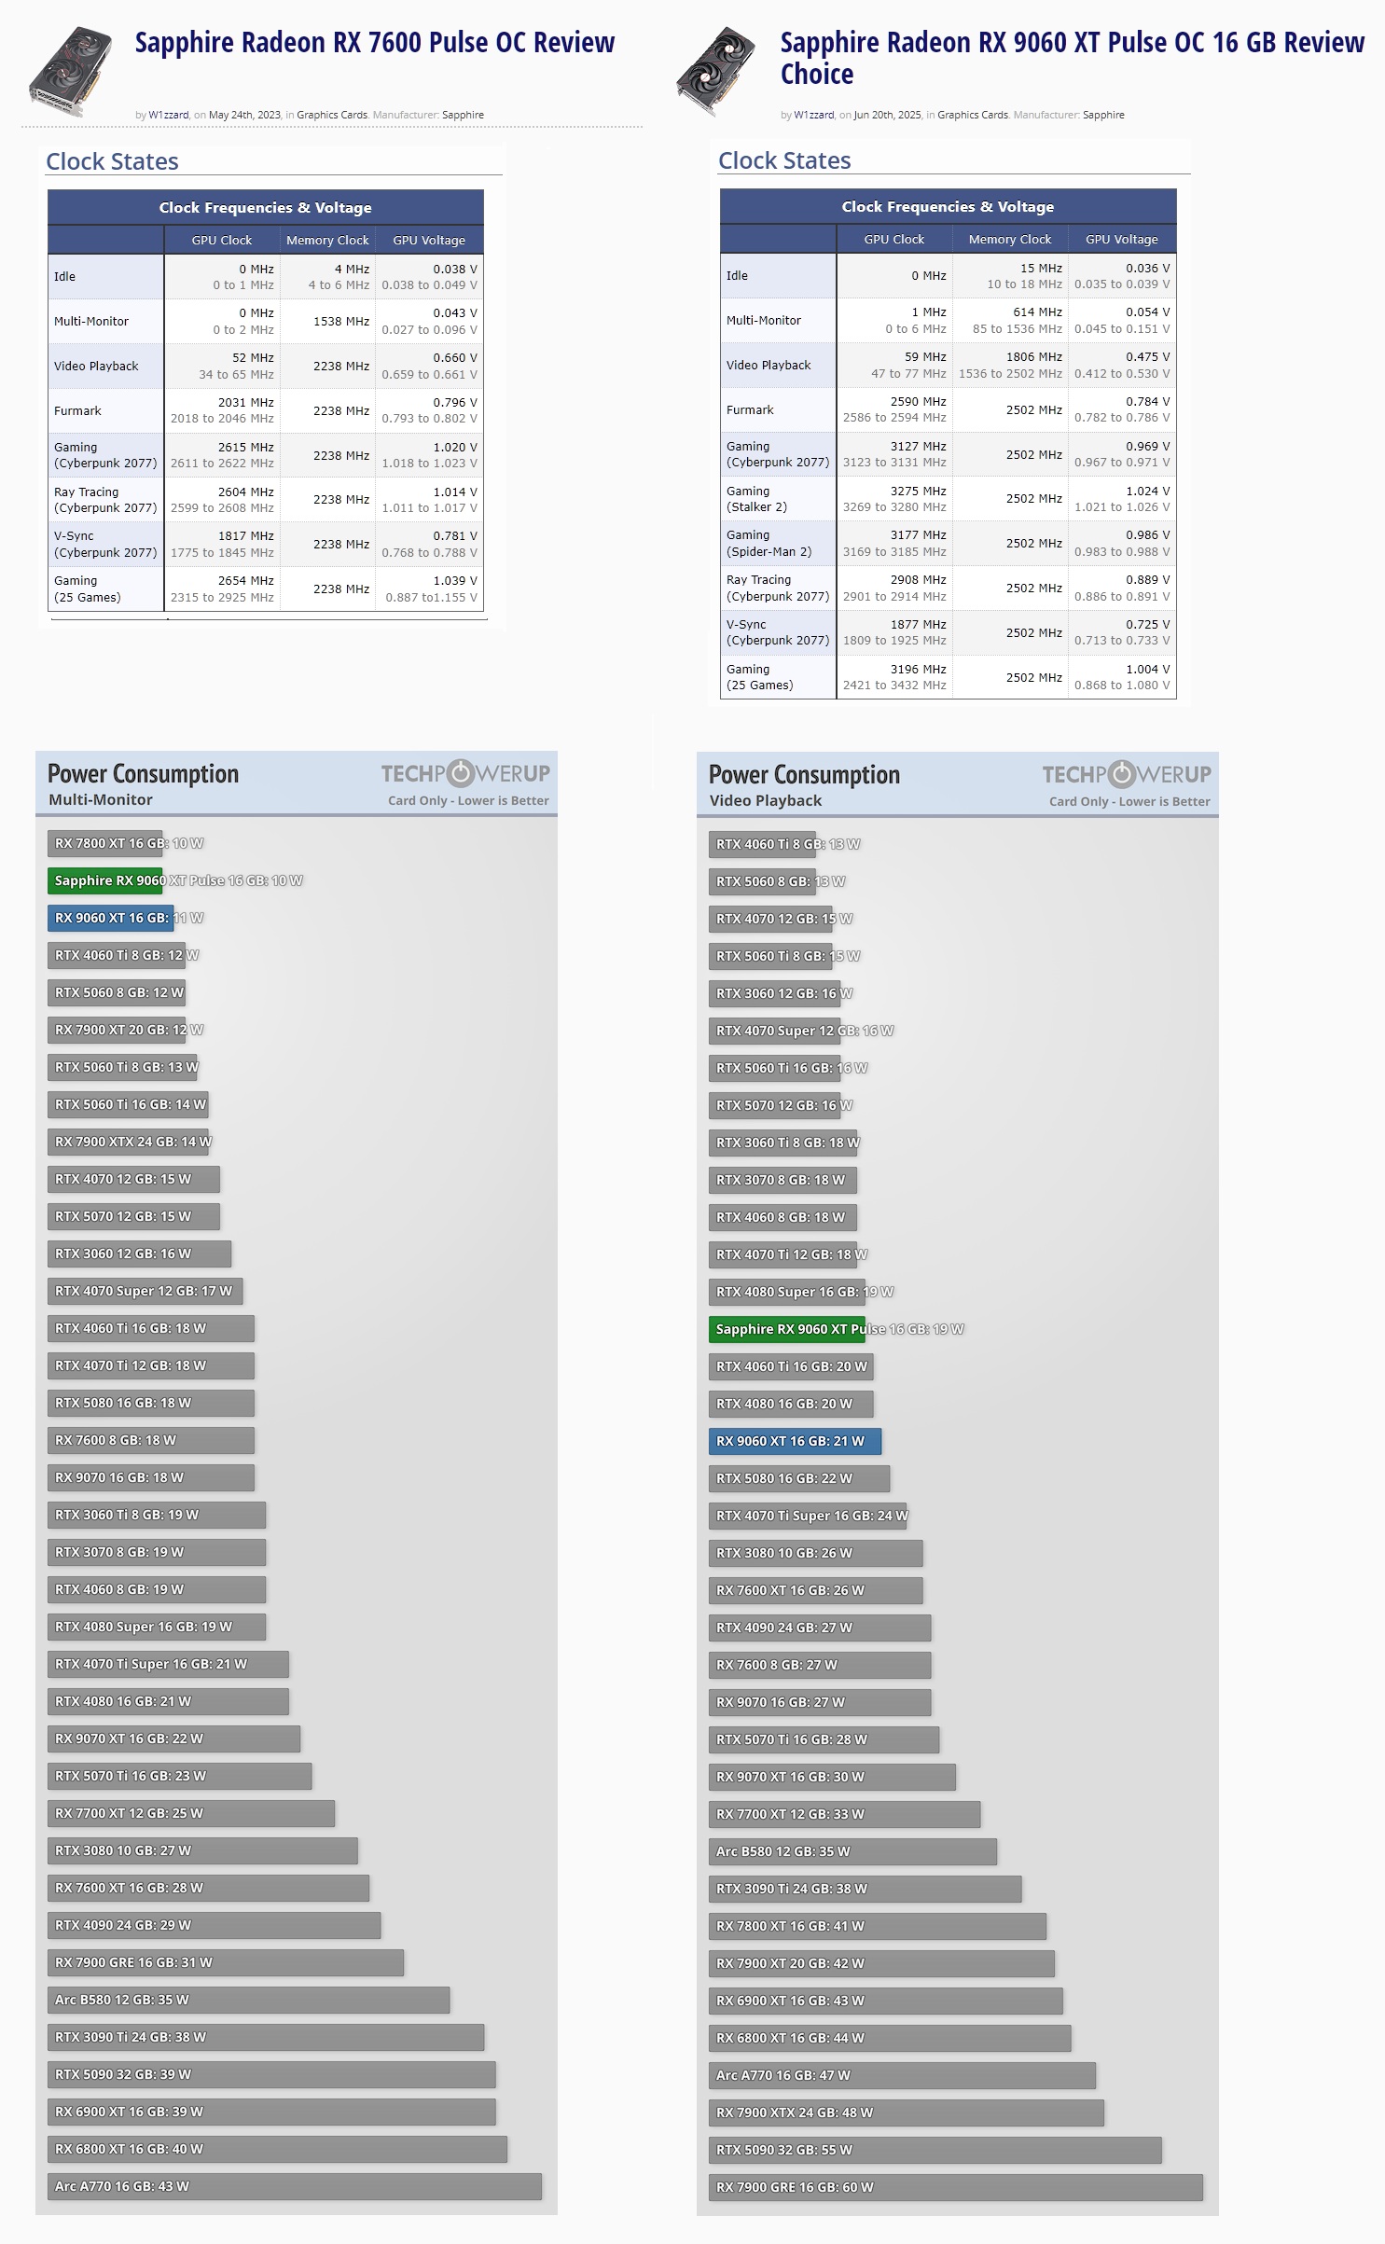
Task: Click Arc B580 12 GB: 35 W bar in Video Playback chart
Action: coord(853,1851)
